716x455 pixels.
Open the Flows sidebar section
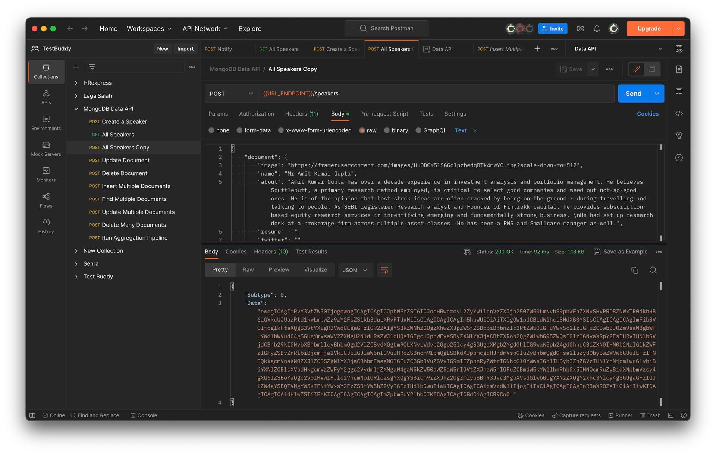(x=46, y=200)
